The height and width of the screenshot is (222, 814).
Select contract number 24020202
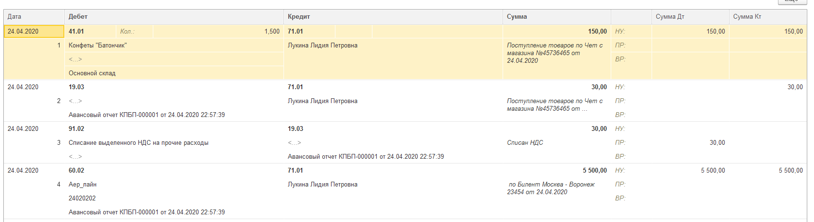click(x=82, y=199)
